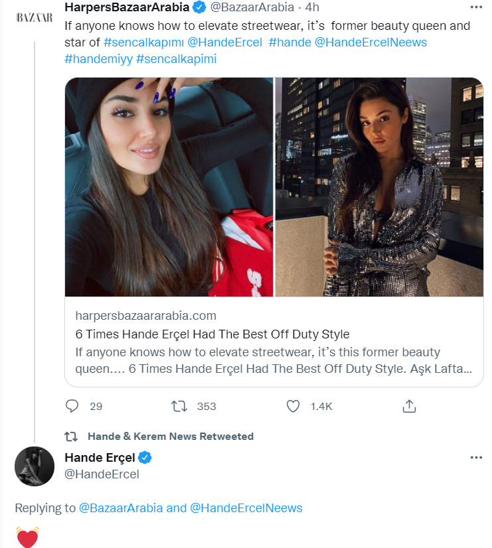Open more options on Bazaar tweet

pos(475,8)
